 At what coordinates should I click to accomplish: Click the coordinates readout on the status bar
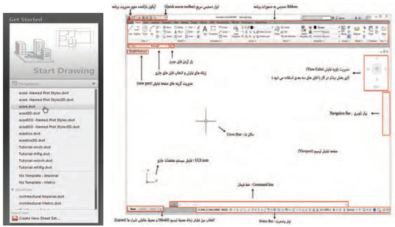tap(209, 209)
